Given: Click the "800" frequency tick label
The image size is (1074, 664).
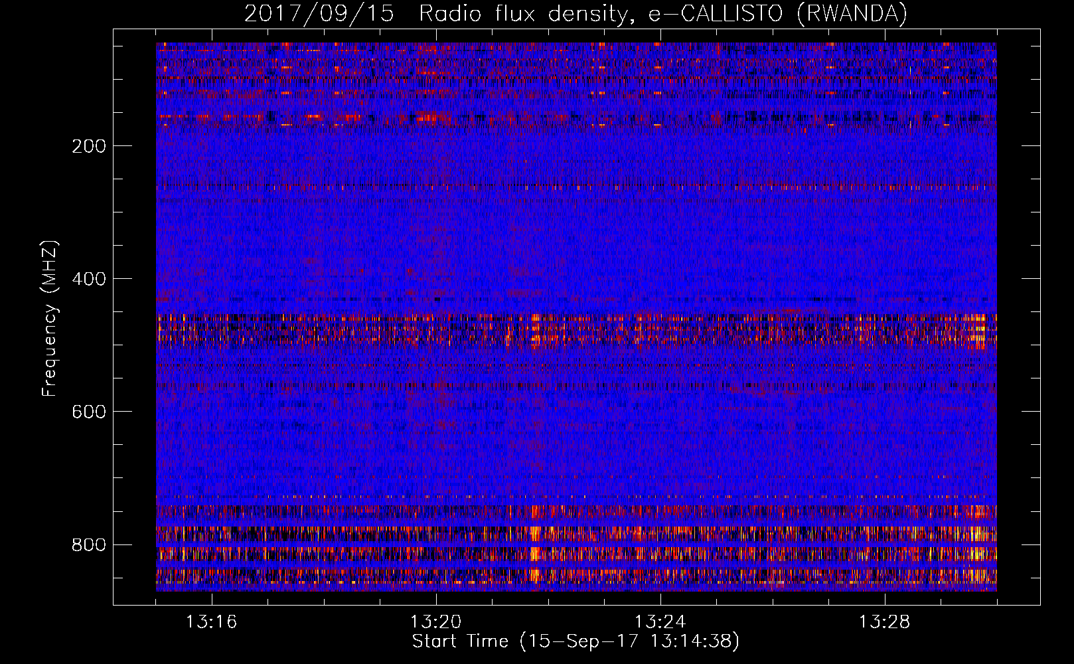Looking at the screenshot, I should (88, 545).
